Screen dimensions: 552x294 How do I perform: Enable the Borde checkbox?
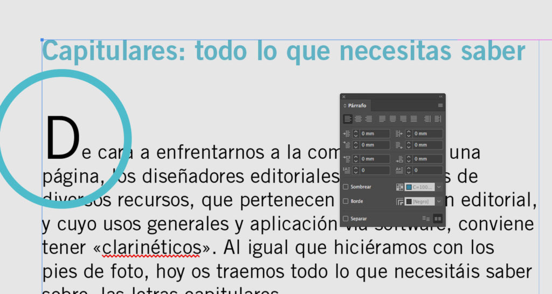pyautogui.click(x=346, y=201)
